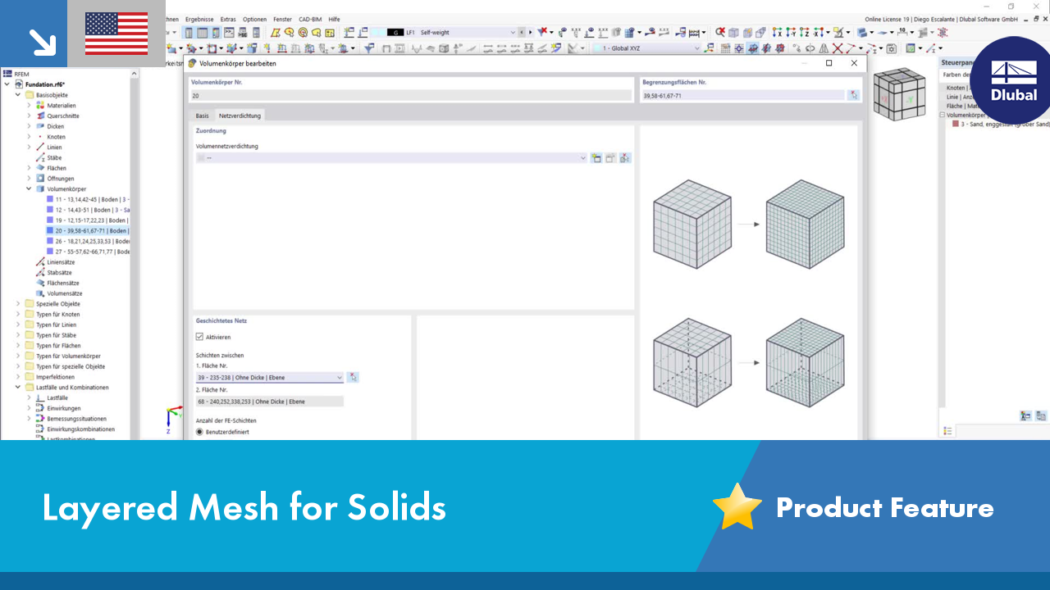
Task: Uncheck the Aktivieren checkbox
Action: [199, 337]
